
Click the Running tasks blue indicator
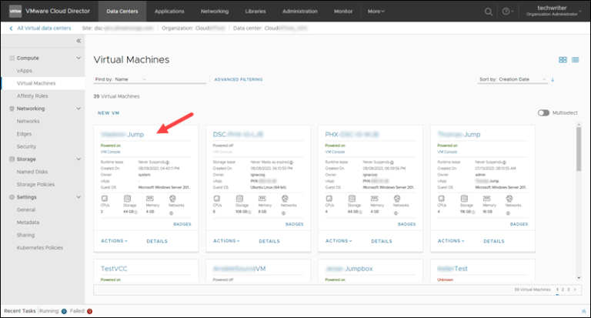click(x=64, y=311)
